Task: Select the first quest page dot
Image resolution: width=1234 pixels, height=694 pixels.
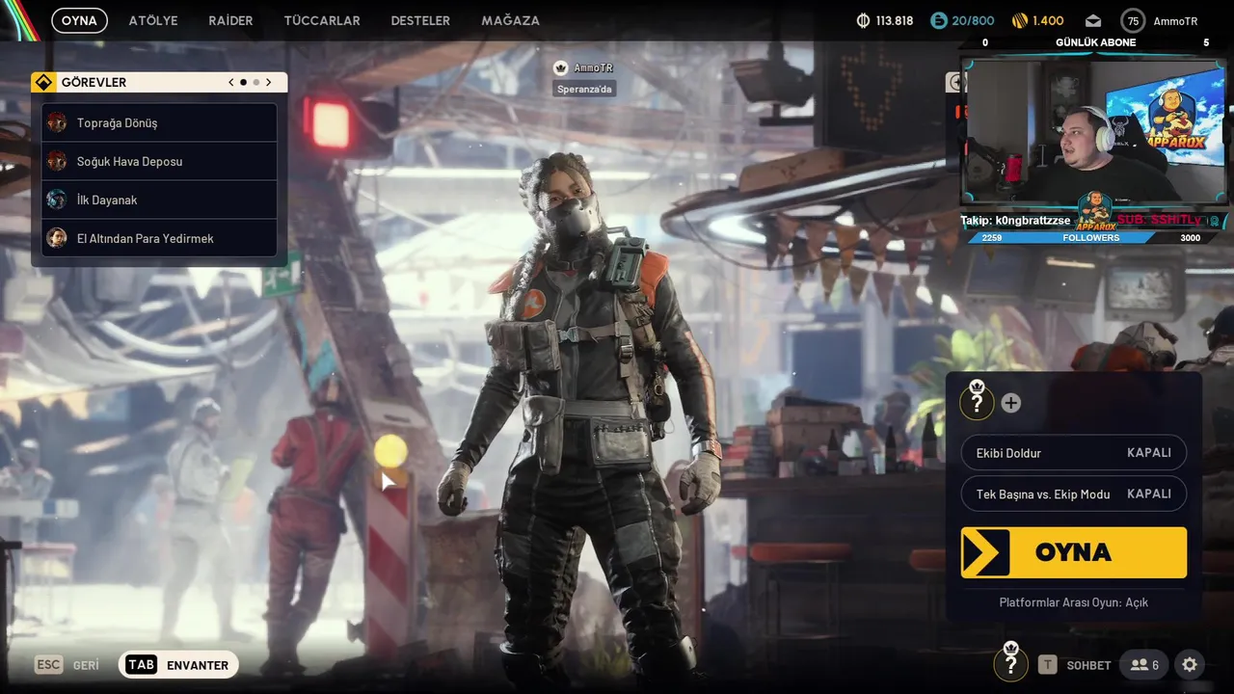Action: (243, 83)
